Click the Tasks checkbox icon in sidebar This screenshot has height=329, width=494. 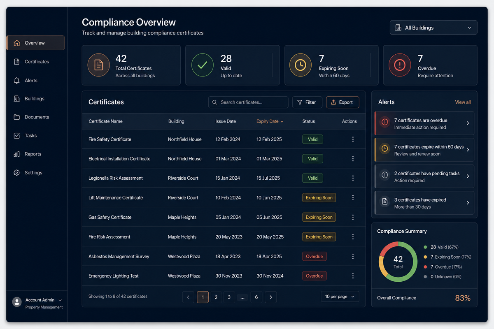[16, 136]
